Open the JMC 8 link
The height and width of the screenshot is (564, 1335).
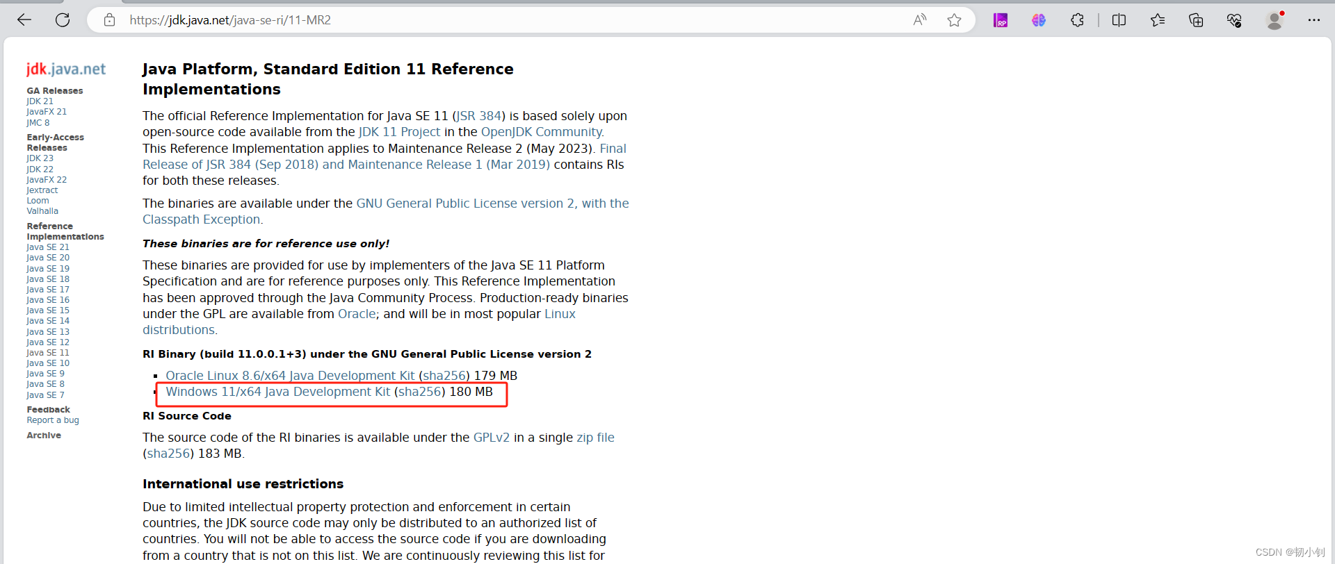38,123
